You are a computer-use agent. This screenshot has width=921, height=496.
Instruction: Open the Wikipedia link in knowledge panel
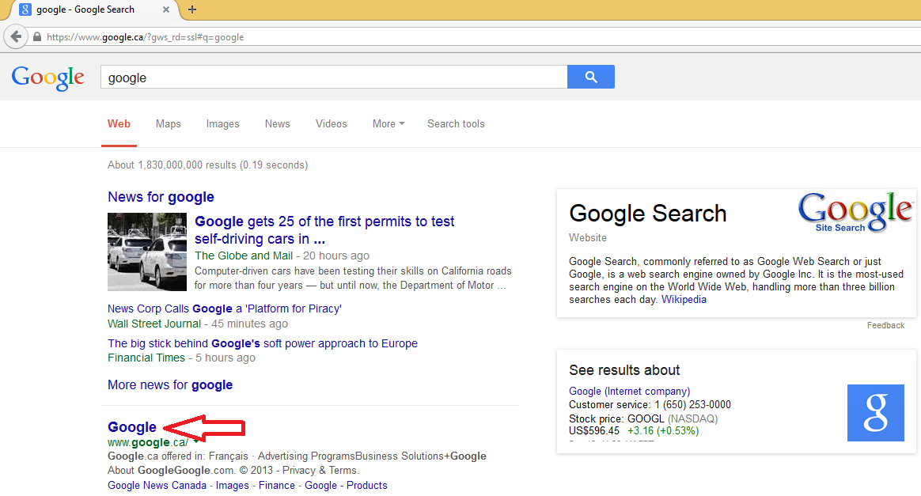(684, 299)
